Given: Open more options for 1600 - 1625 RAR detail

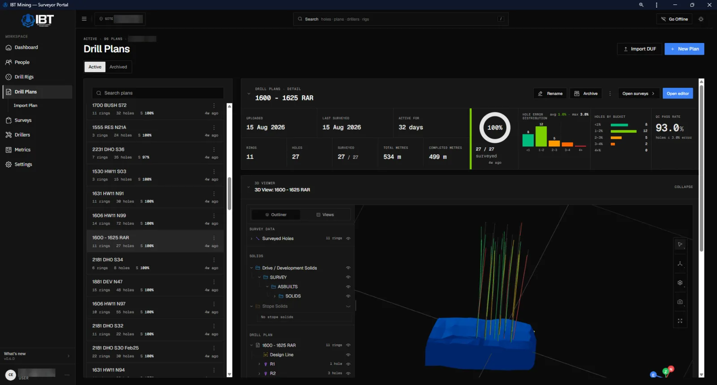Looking at the screenshot, I should coord(609,94).
